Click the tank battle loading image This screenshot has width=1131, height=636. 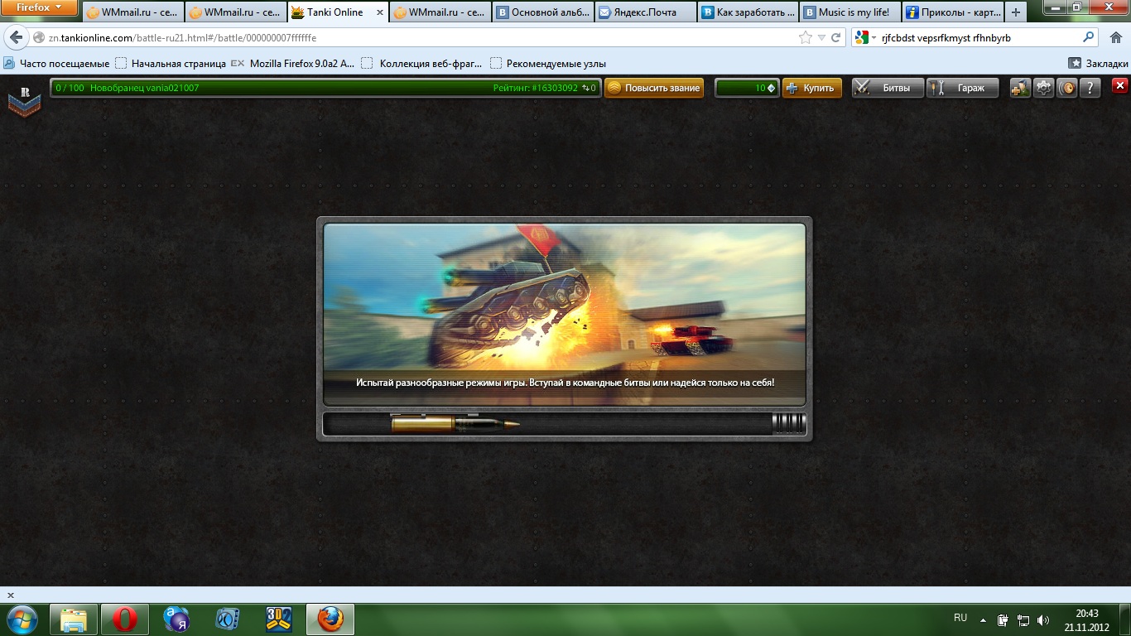564,314
